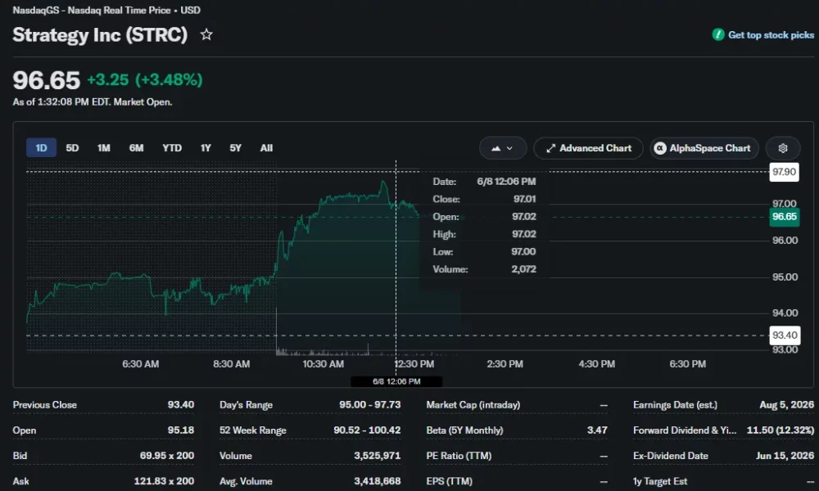Click the 93.40 previous close axis marker

[785, 336]
